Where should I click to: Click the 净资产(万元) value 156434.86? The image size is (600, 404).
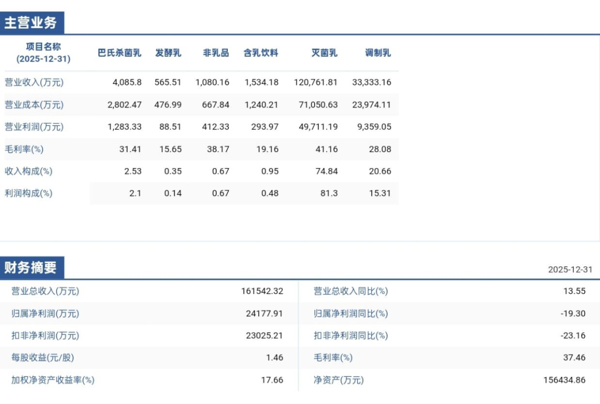pos(564,380)
